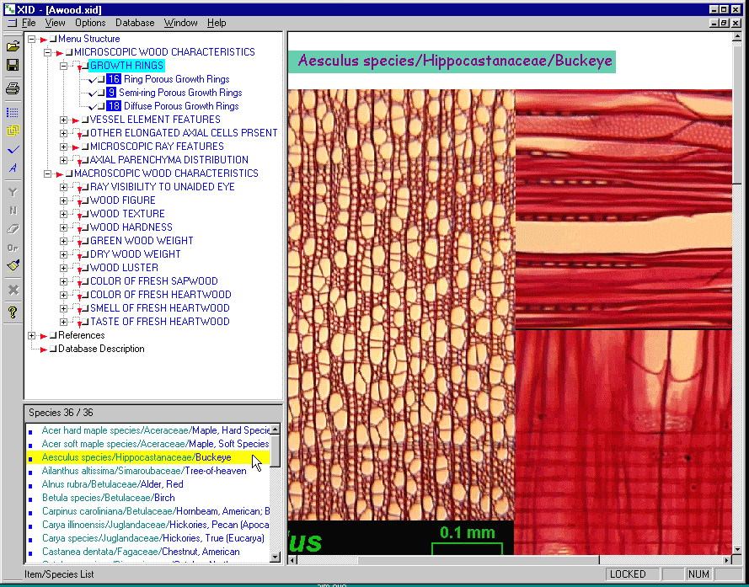Open the Database menu
749x587 pixels.
pos(135,23)
